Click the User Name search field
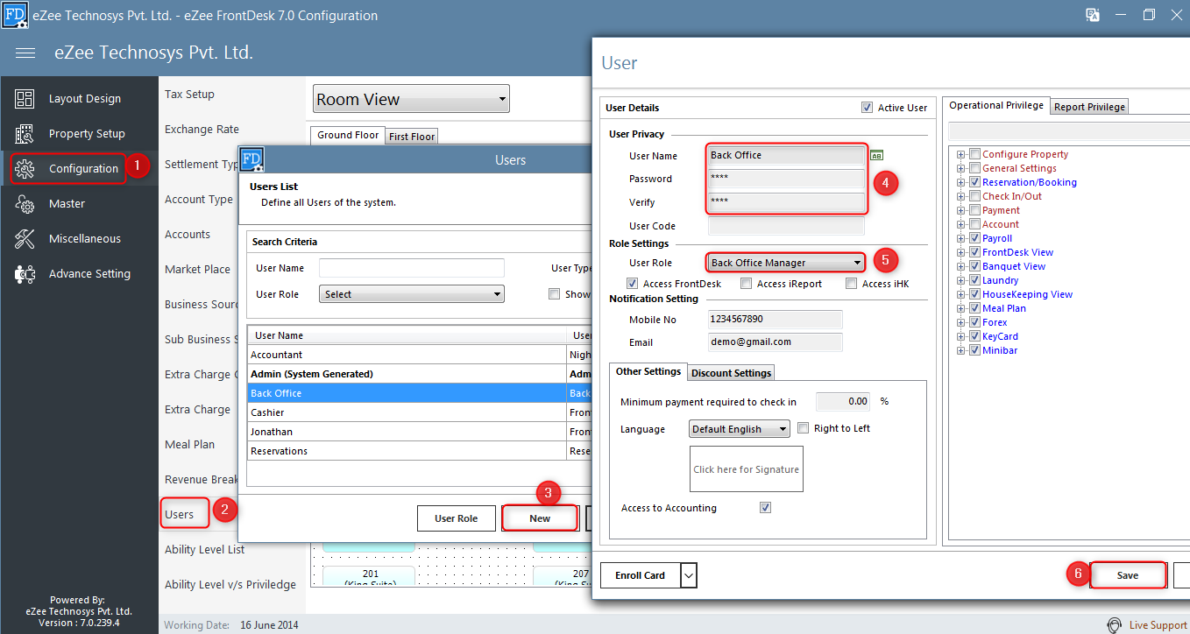Viewport: 1190px width, 634px height. 412,268
